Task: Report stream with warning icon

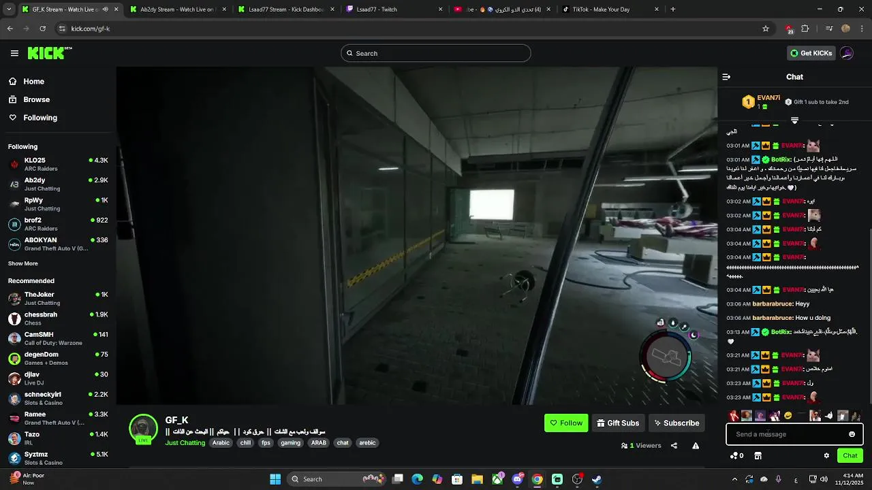Action: [x=696, y=446]
